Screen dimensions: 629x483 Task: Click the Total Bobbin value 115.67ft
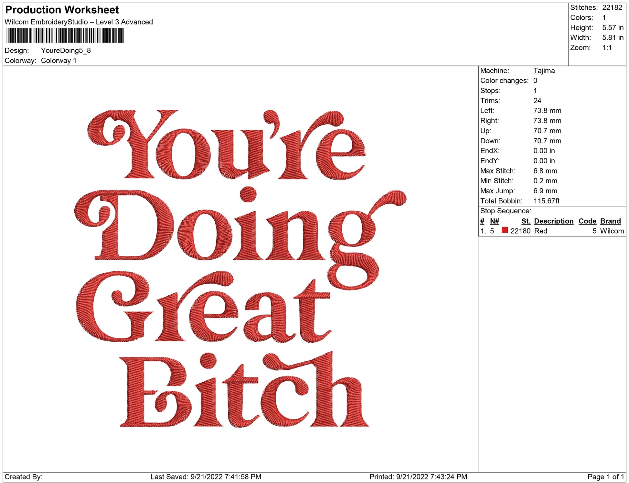click(546, 201)
